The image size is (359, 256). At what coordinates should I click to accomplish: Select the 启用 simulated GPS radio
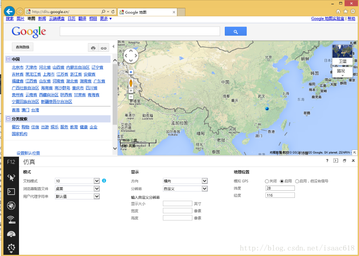pos(282,181)
